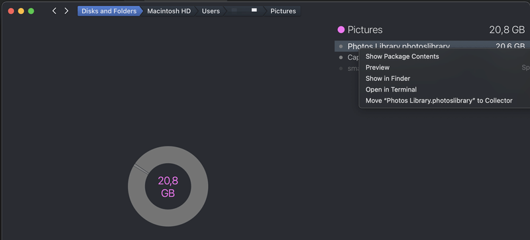Select Show in Finder
This screenshot has height=240, width=530.
[x=388, y=78]
